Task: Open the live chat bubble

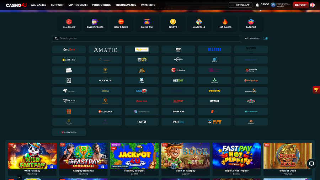Action: click(x=311, y=164)
